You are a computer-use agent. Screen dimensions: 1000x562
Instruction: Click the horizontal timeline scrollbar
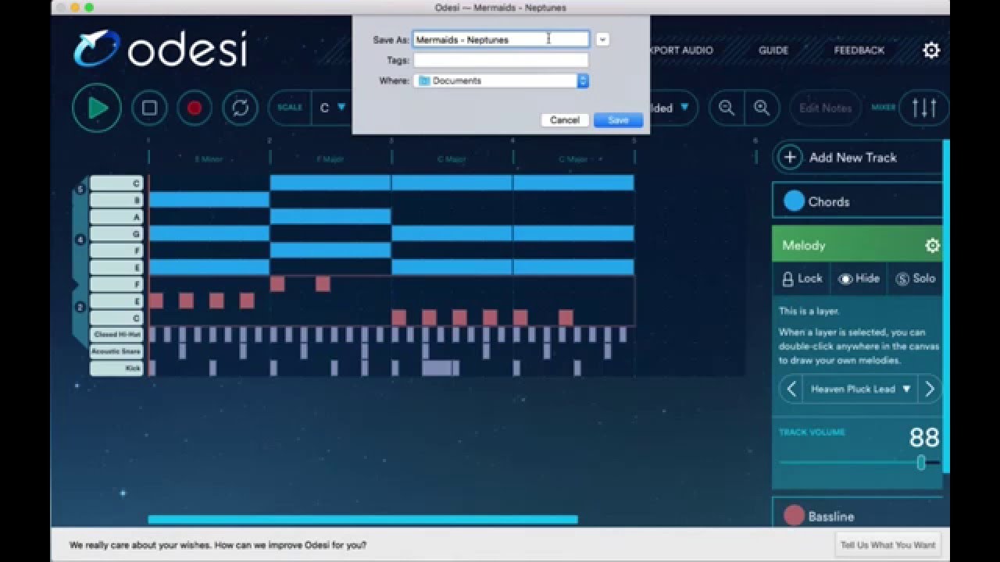click(362, 519)
